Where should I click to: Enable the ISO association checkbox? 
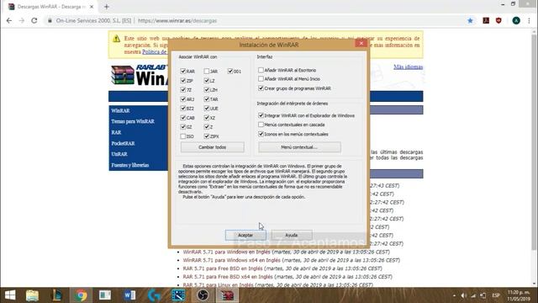pos(183,136)
